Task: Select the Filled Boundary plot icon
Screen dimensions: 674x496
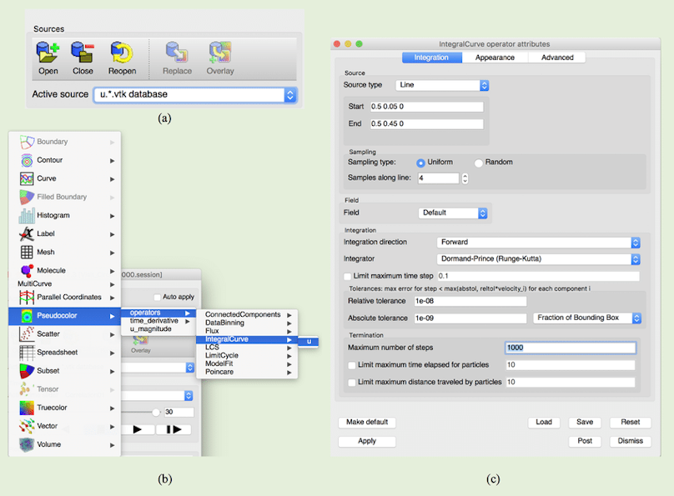Action: pyautogui.click(x=27, y=197)
